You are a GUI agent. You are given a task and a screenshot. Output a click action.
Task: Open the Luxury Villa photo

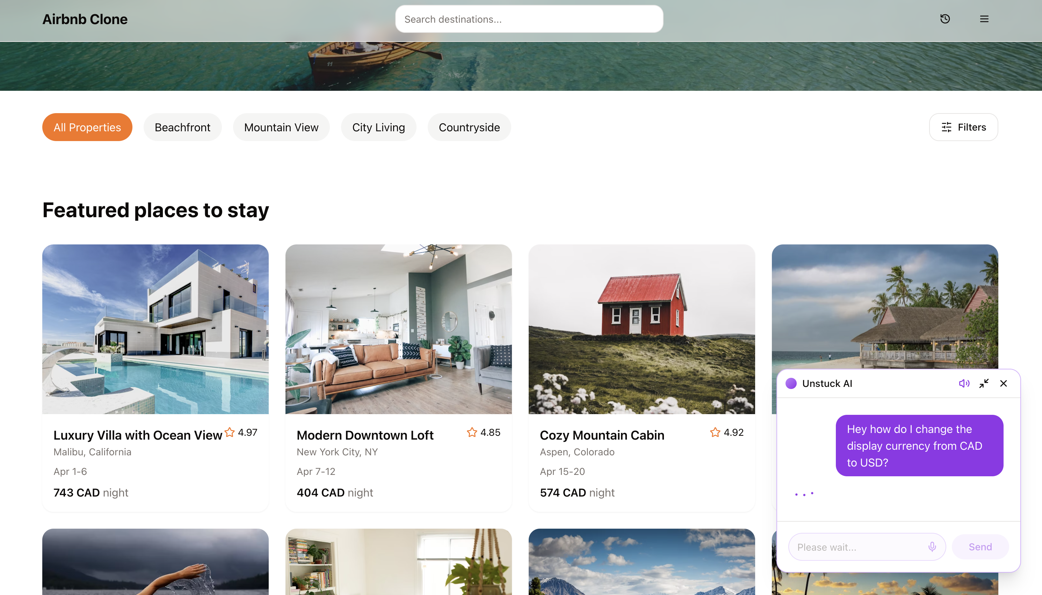(x=155, y=329)
